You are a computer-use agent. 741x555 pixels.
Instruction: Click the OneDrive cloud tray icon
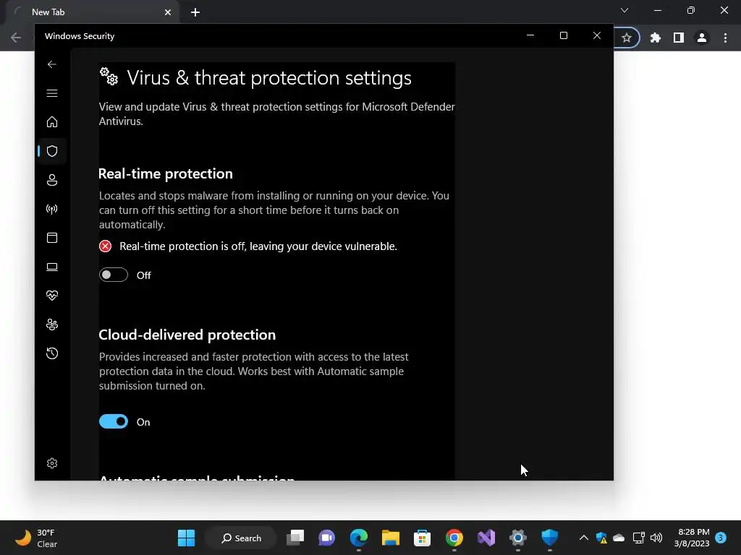click(619, 538)
